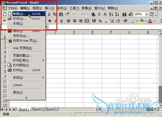Screen dimensions: 162x117
Task: Click the Redo arrow icon
Action: (x=83, y=14)
